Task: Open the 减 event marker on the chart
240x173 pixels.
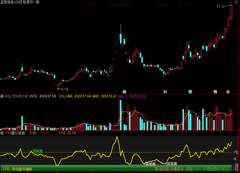Action: [124, 92]
